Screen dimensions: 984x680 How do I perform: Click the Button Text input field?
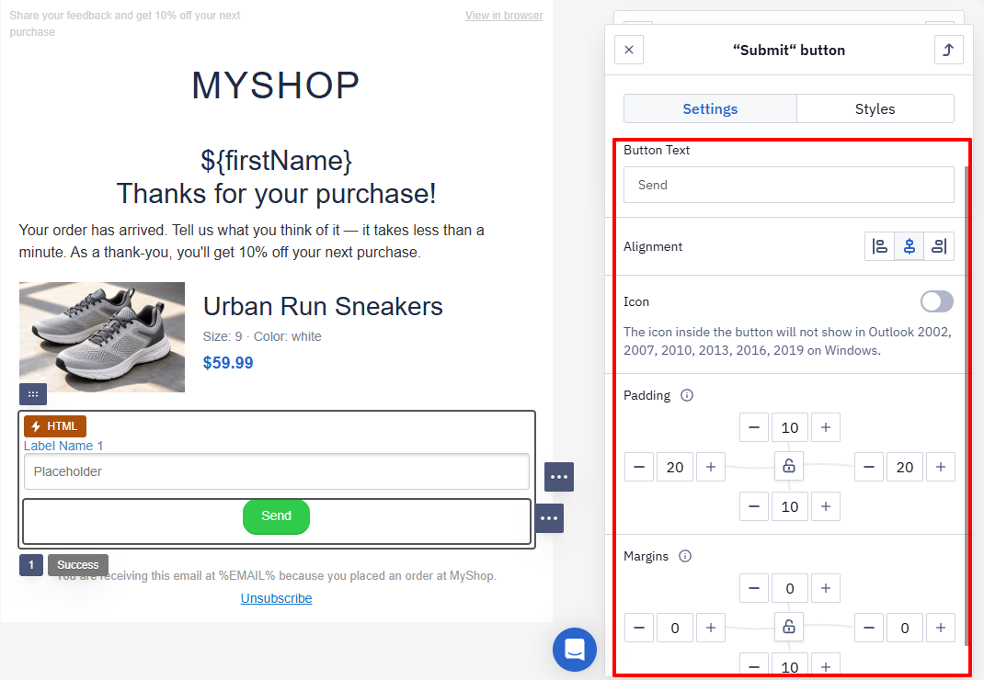coord(788,185)
